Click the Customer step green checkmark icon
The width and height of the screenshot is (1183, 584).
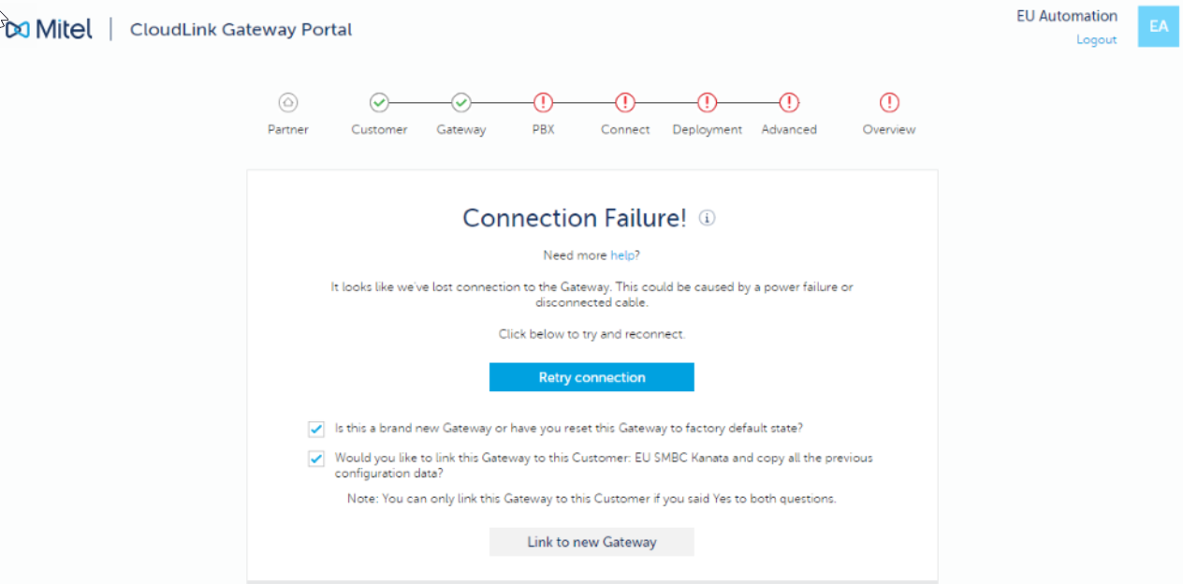point(379,103)
